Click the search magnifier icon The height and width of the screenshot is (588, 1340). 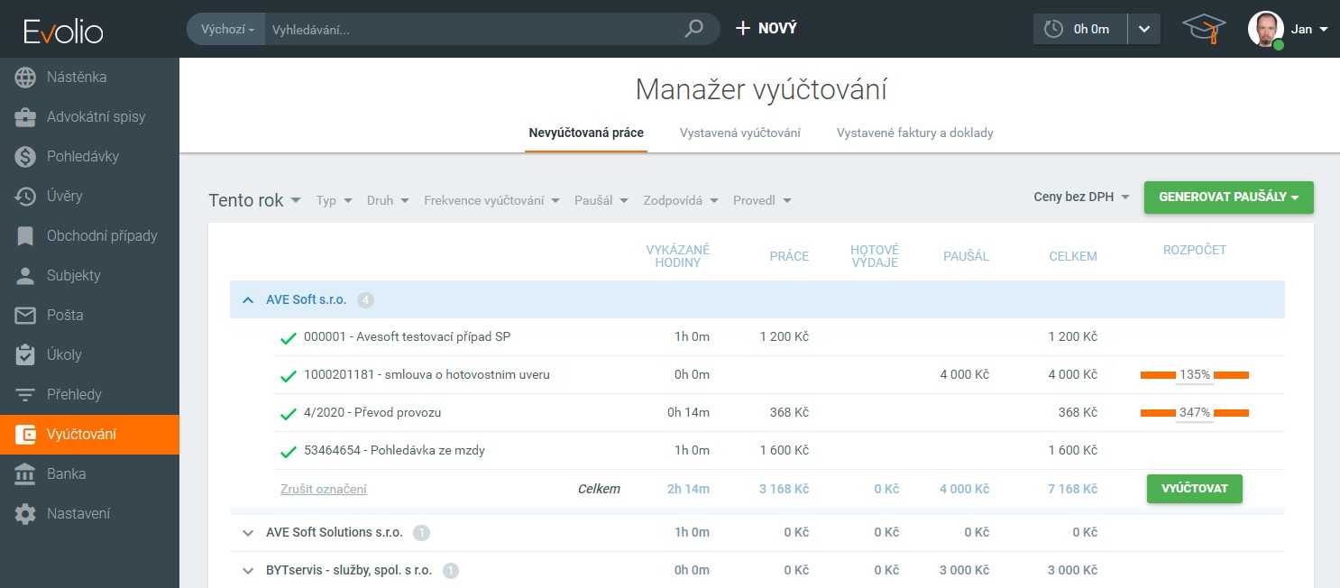click(693, 29)
